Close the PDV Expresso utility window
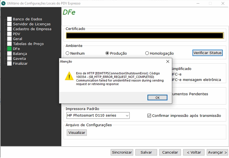The image size is (229, 158). click(x=223, y=3)
